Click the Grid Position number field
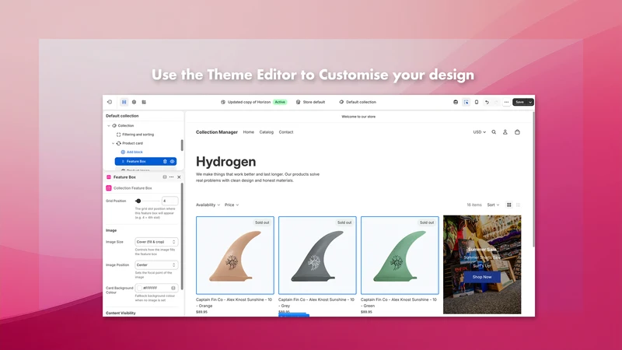Viewport: 622px width, 350px height. coord(169,201)
